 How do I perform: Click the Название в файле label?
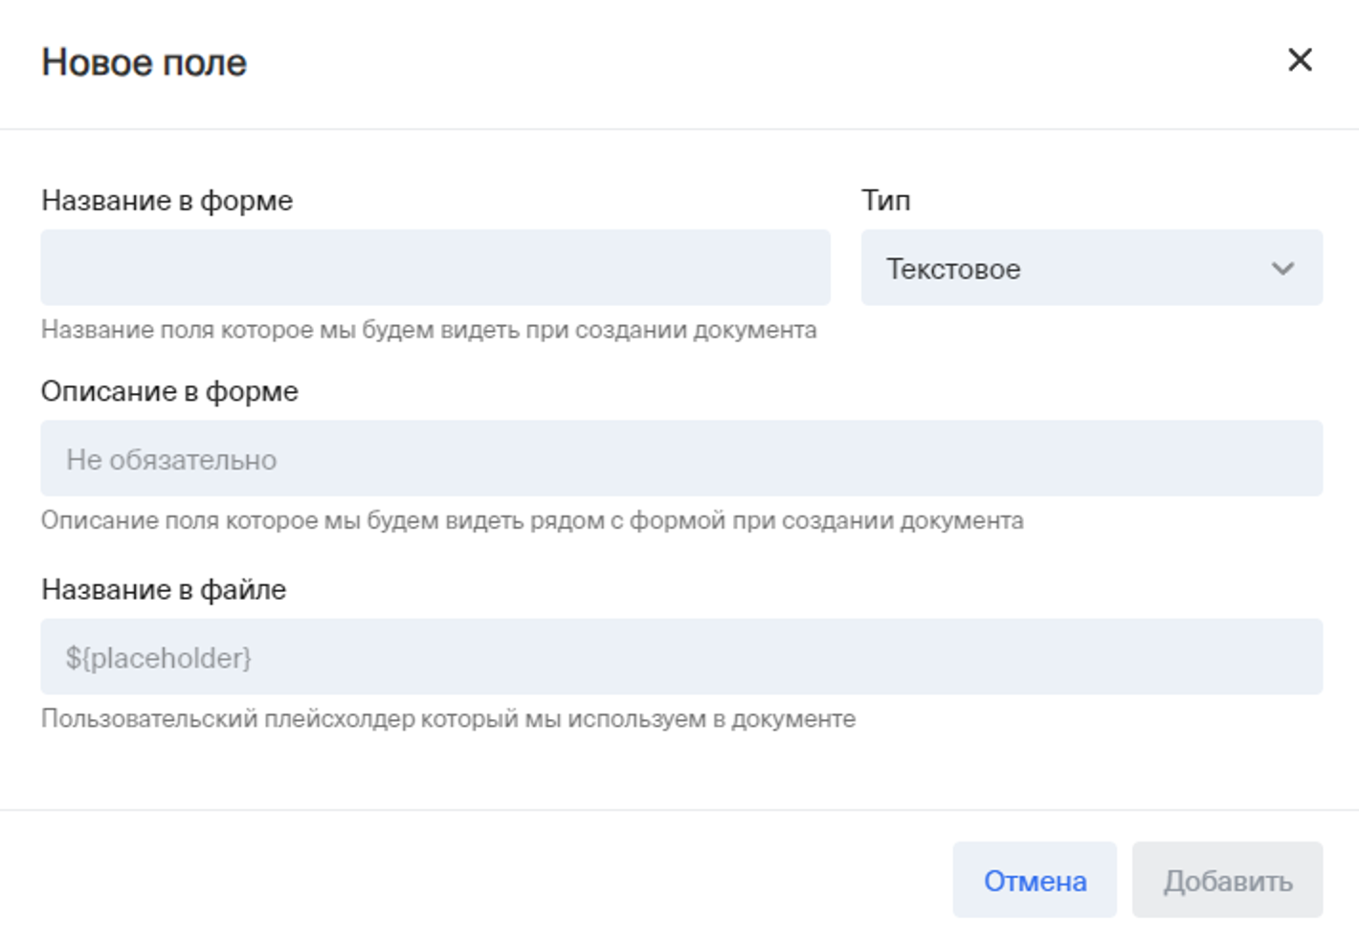(164, 589)
